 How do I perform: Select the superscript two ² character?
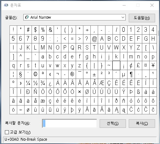point(101,74)
